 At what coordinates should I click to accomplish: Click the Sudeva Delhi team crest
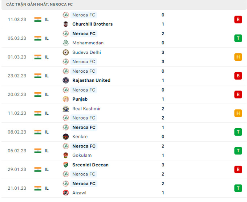click(66, 52)
